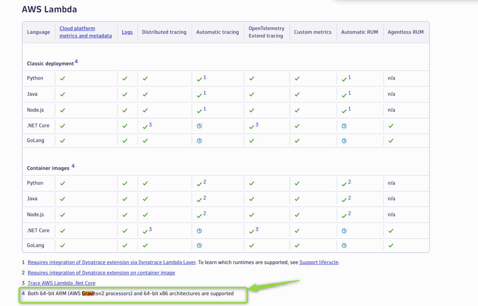Click container images GoLang Agentless RUM checkmark
478x306 pixels.
(391, 246)
